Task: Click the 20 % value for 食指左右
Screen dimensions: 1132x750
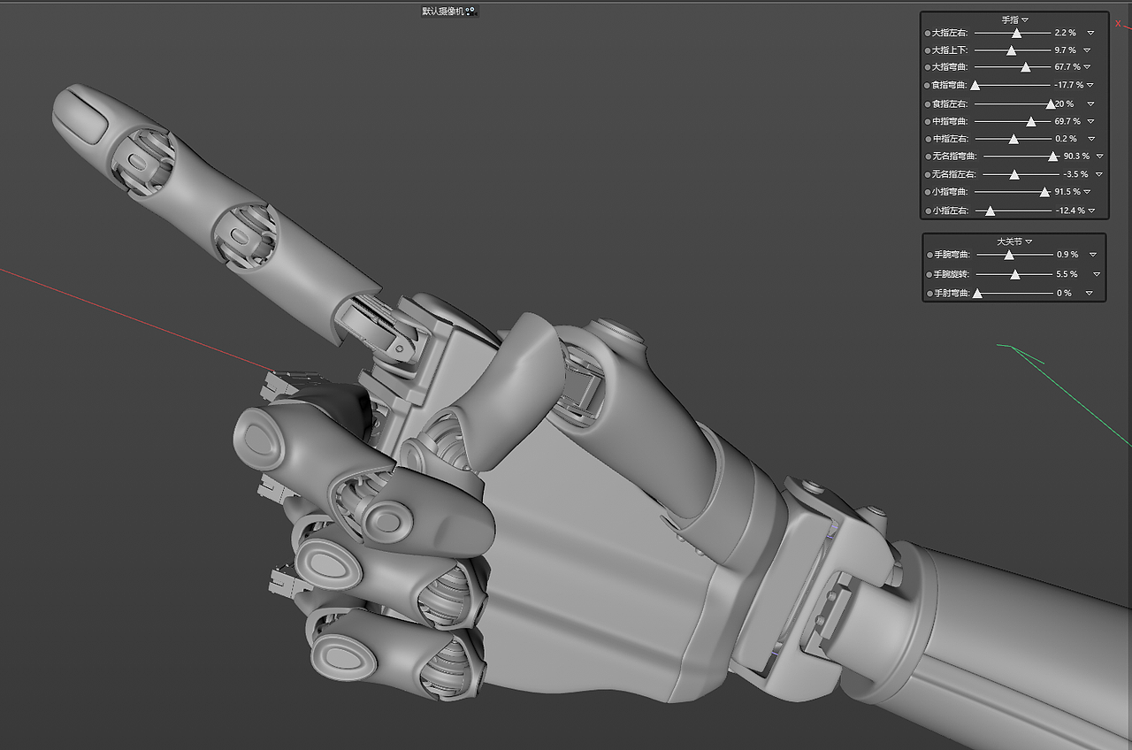Action: click(1066, 104)
